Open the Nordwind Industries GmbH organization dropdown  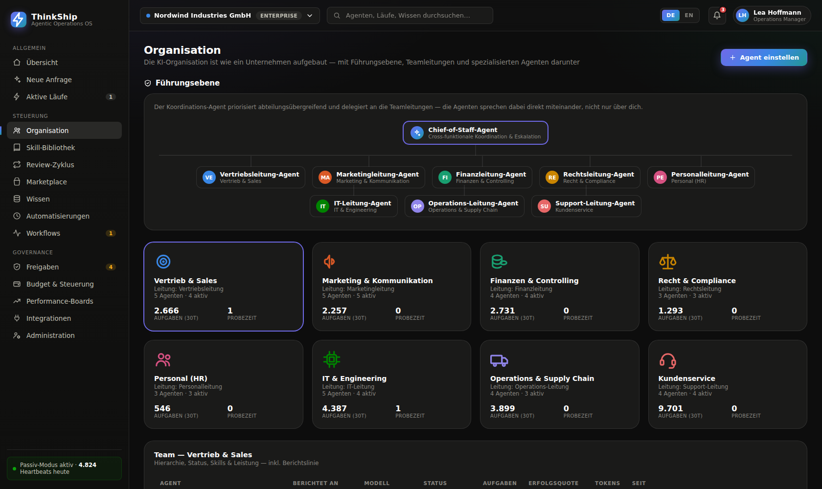point(229,16)
